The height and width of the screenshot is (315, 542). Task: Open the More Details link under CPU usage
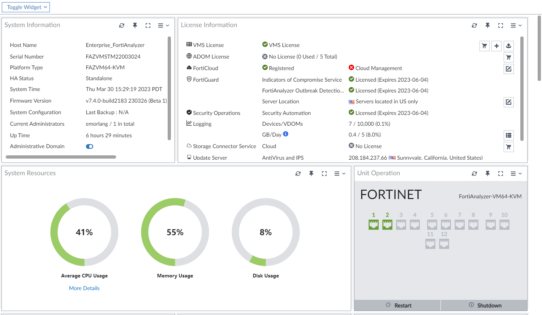[x=84, y=288]
